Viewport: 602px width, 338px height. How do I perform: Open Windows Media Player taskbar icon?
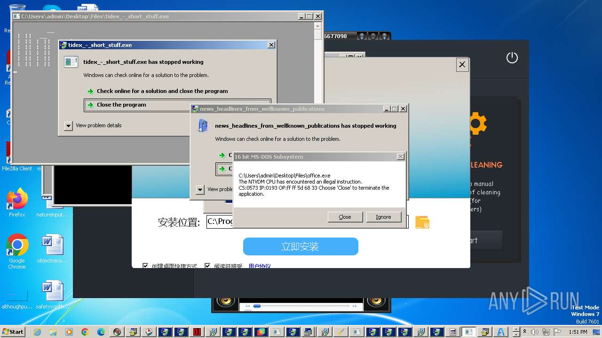[69, 332]
